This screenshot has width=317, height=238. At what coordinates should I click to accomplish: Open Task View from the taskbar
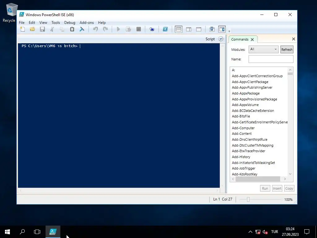click(37, 232)
